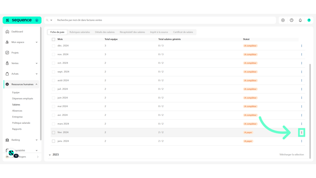Open the three-dot menu for mai 2024
Screen dimensions: 316x178
301,106
